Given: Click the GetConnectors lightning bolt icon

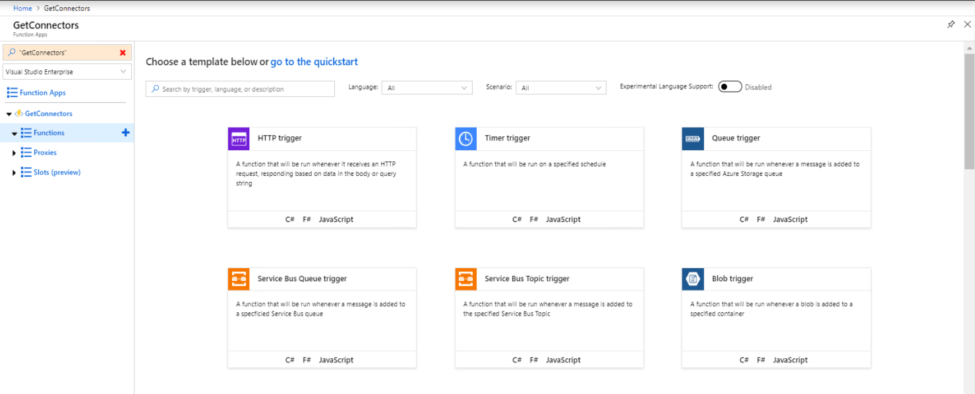Looking at the screenshot, I should 19,113.
